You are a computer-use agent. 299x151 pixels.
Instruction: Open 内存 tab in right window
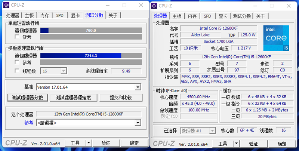192,16
